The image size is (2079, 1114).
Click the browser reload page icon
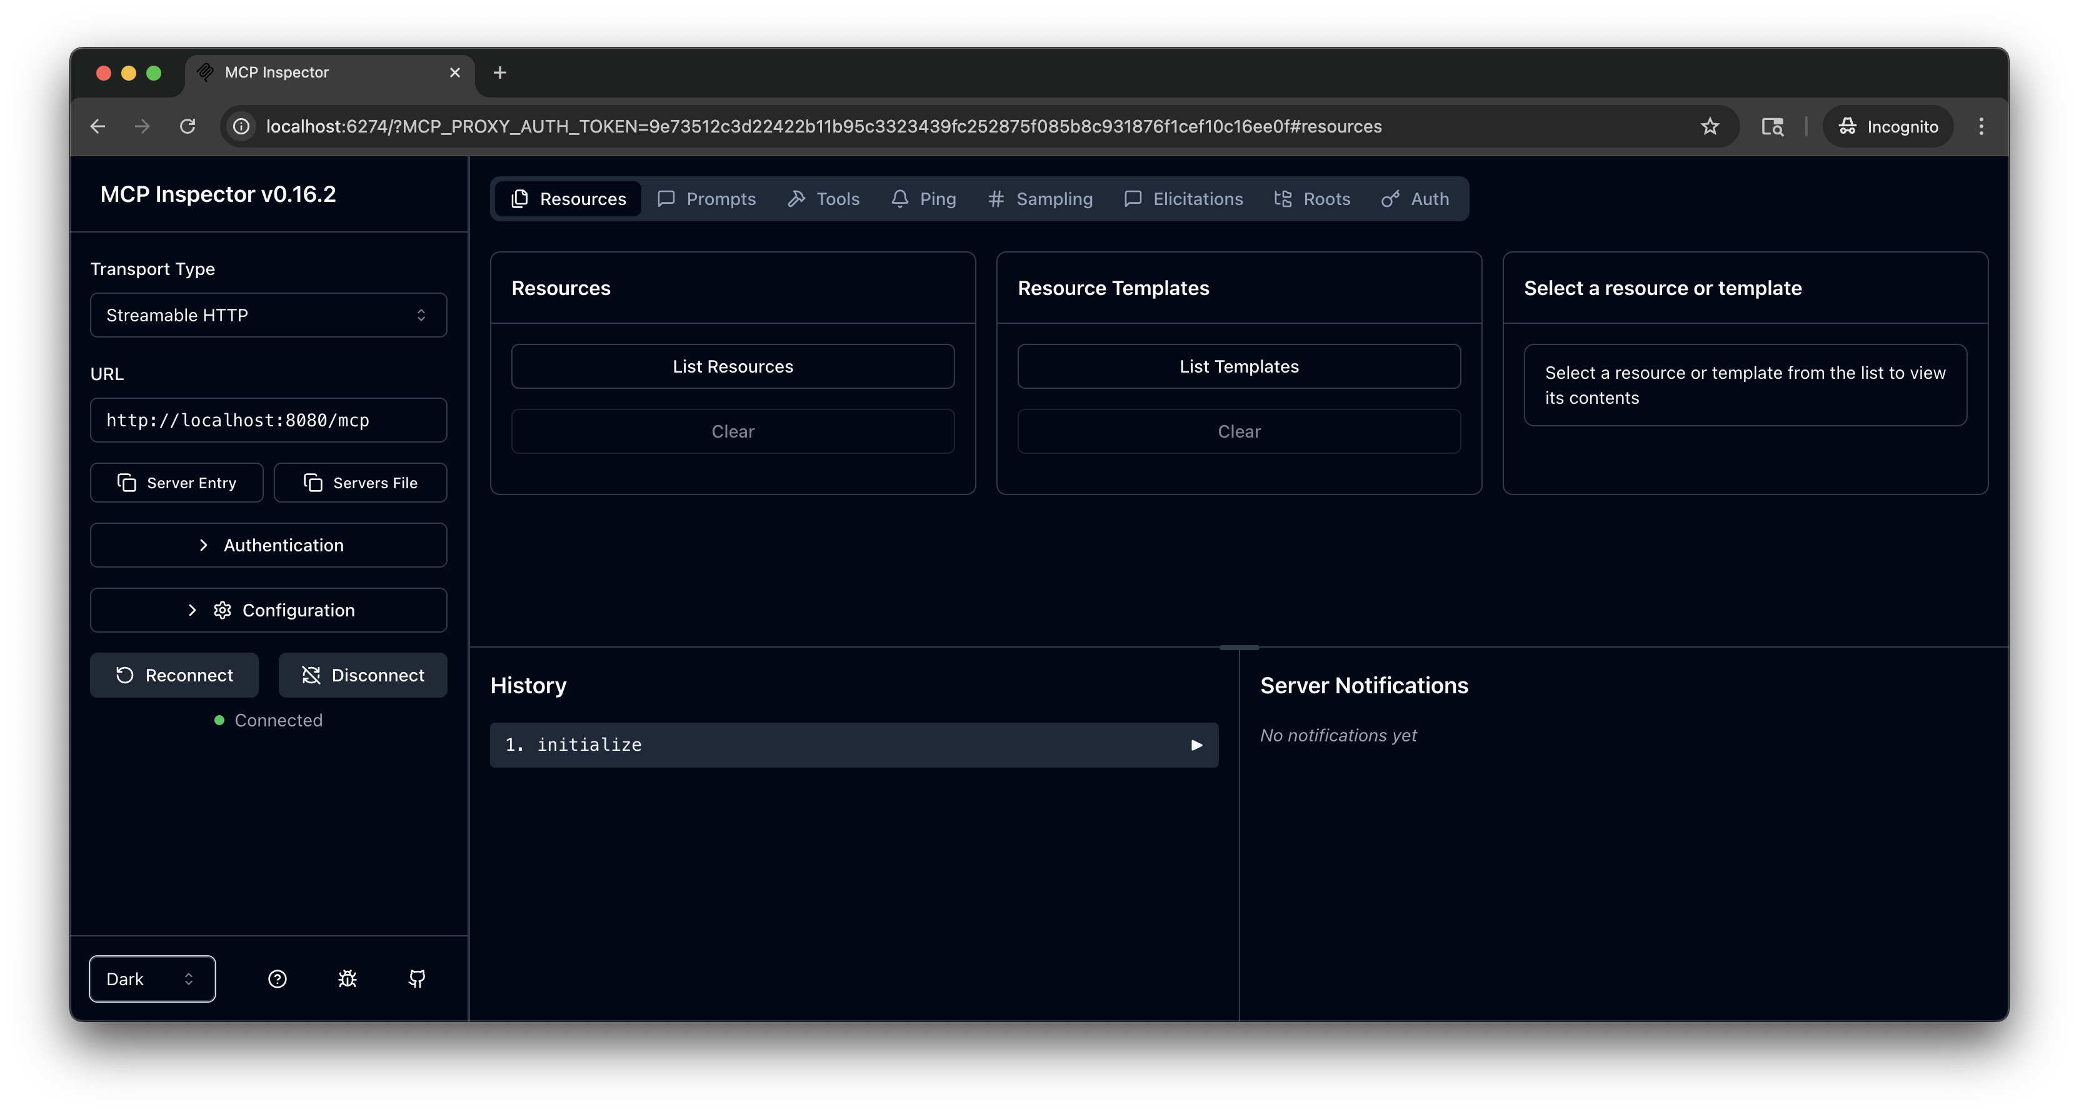[x=188, y=126]
